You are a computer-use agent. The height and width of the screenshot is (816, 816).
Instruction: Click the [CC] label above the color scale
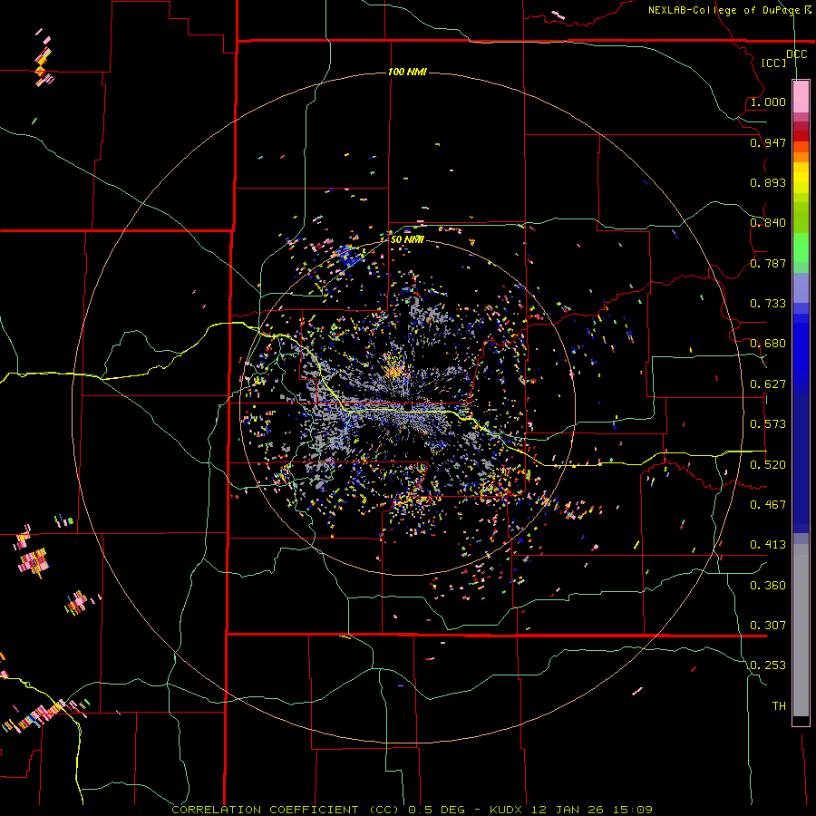(x=774, y=63)
